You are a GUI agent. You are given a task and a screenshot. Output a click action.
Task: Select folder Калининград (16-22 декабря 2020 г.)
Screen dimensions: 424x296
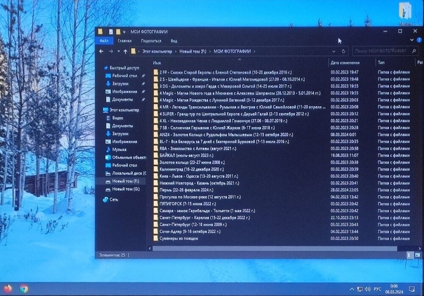pyautogui.click(x=192, y=169)
